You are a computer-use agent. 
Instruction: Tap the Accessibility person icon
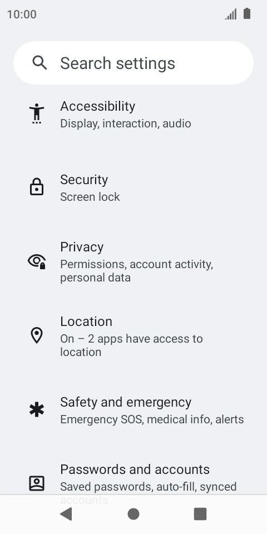[x=37, y=113]
